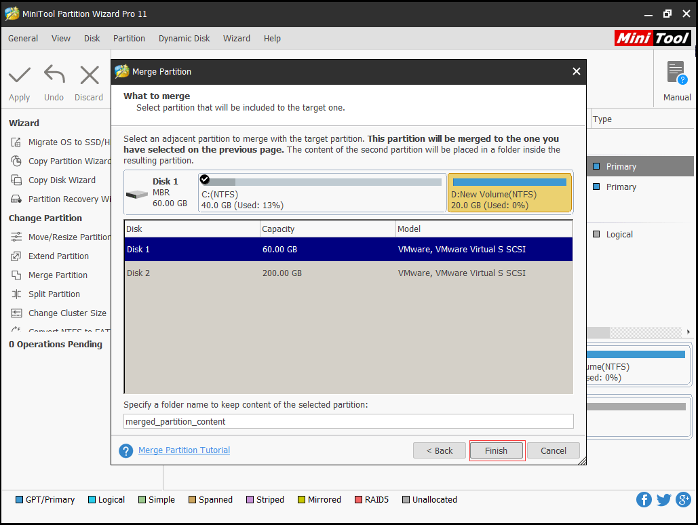The height and width of the screenshot is (525, 698).
Task: Select the Logical partition type row
Action: pyautogui.click(x=640, y=235)
